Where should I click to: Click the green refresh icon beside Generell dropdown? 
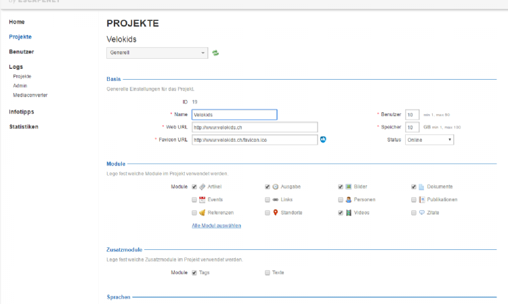coord(215,53)
